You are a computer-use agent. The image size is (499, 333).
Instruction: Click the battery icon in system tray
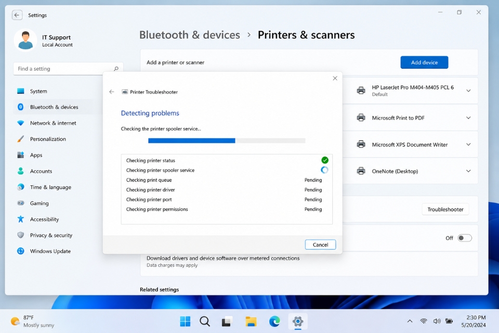tap(449, 321)
